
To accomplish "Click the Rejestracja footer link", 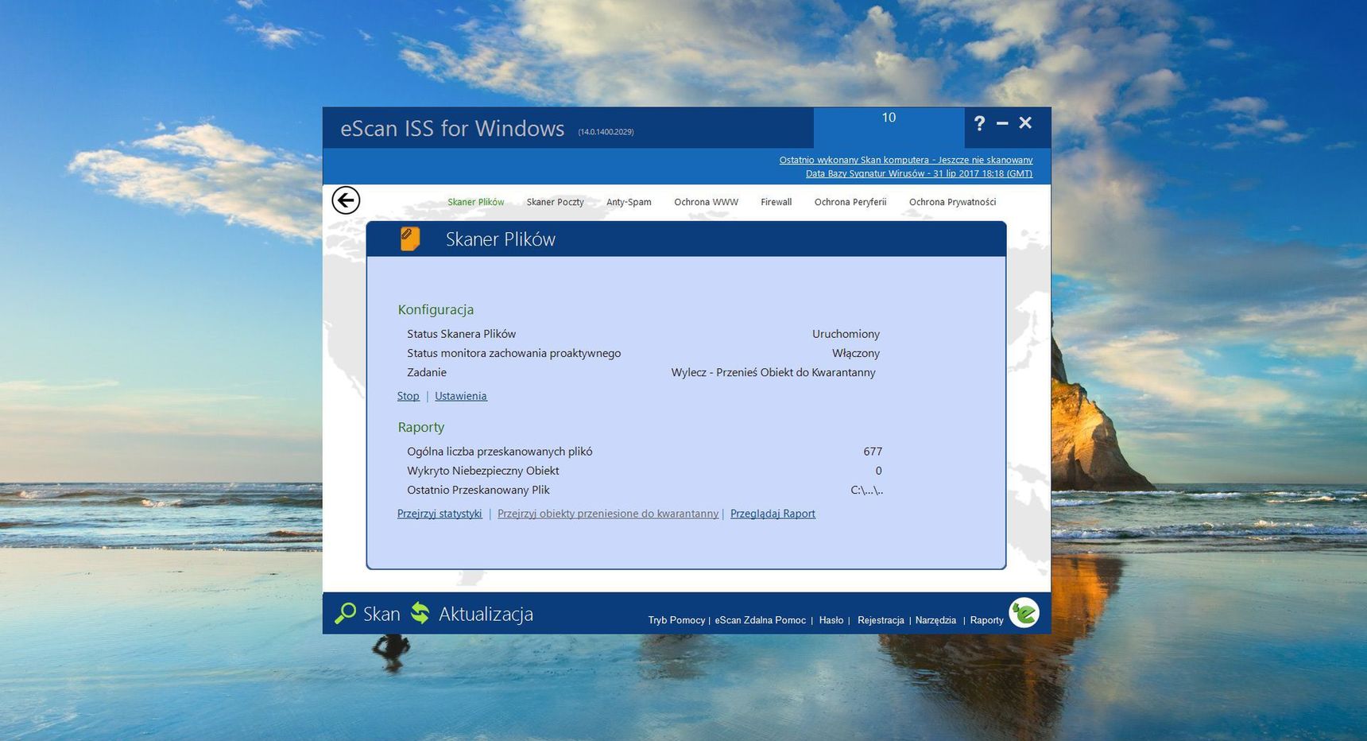I will pos(881,620).
